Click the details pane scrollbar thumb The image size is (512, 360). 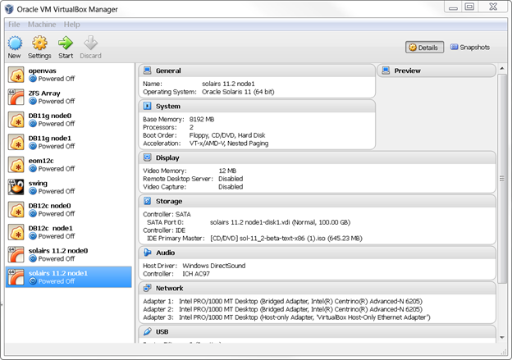click(502, 179)
